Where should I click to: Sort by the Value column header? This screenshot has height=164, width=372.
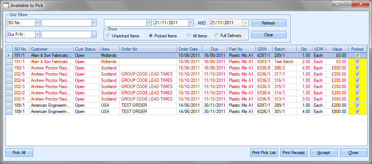click(337, 49)
